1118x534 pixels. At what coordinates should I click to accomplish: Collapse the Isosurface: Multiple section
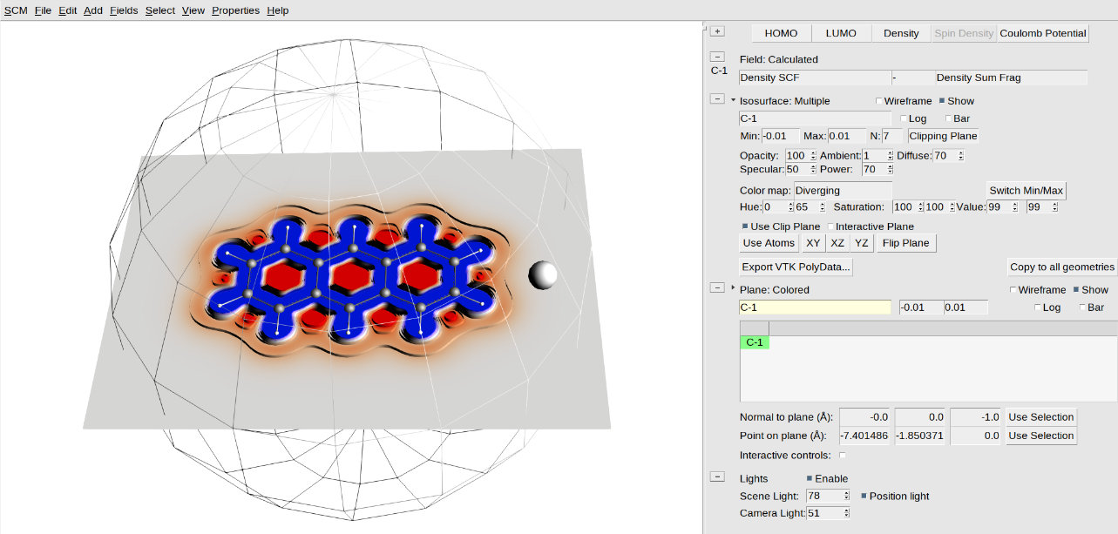pos(717,98)
